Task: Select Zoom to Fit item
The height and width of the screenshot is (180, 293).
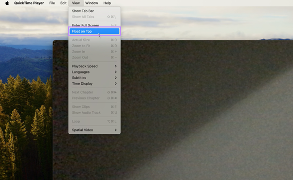Action: 94,46
